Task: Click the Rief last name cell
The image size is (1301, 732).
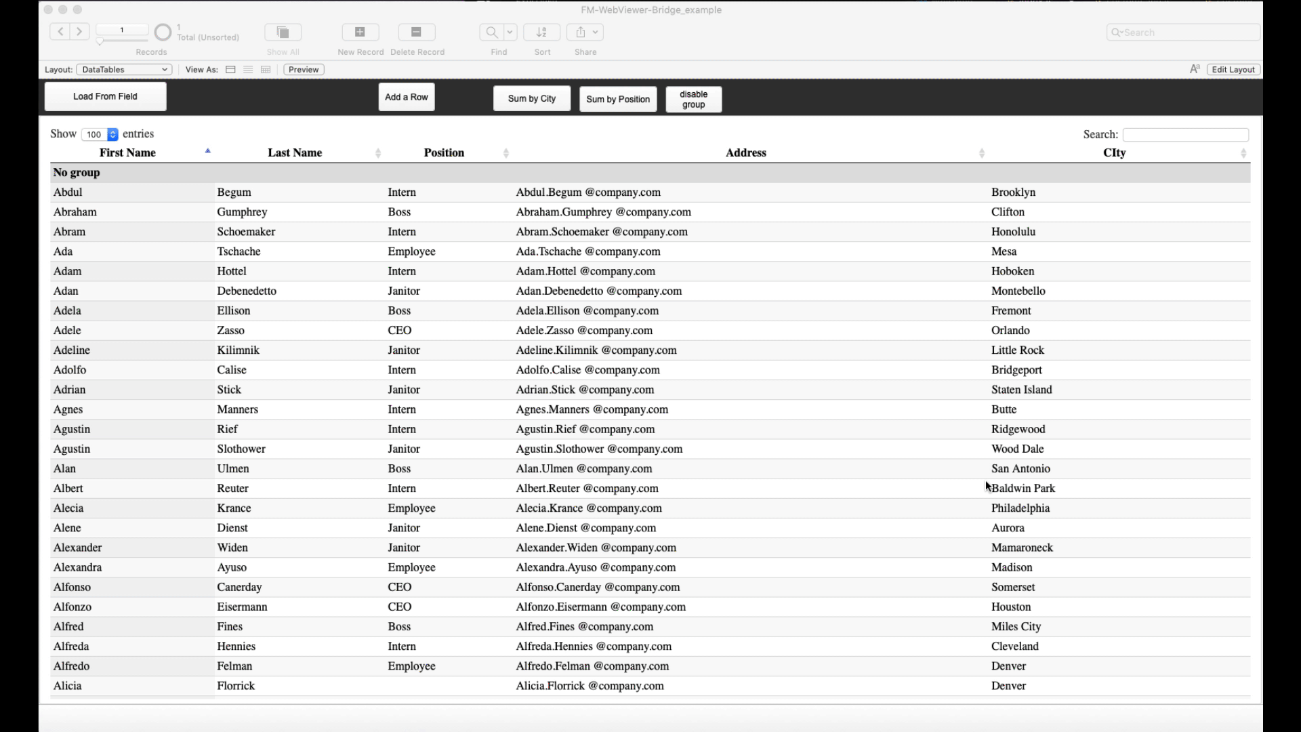Action: coord(300,429)
